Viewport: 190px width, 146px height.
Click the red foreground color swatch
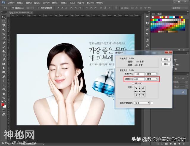(3, 104)
